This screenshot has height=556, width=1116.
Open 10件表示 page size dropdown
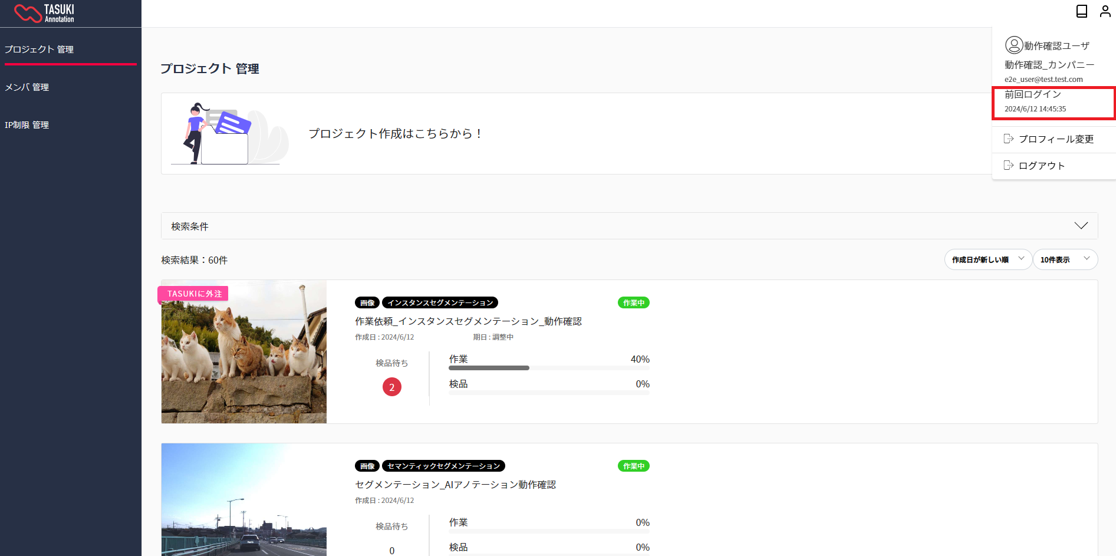tap(1065, 259)
